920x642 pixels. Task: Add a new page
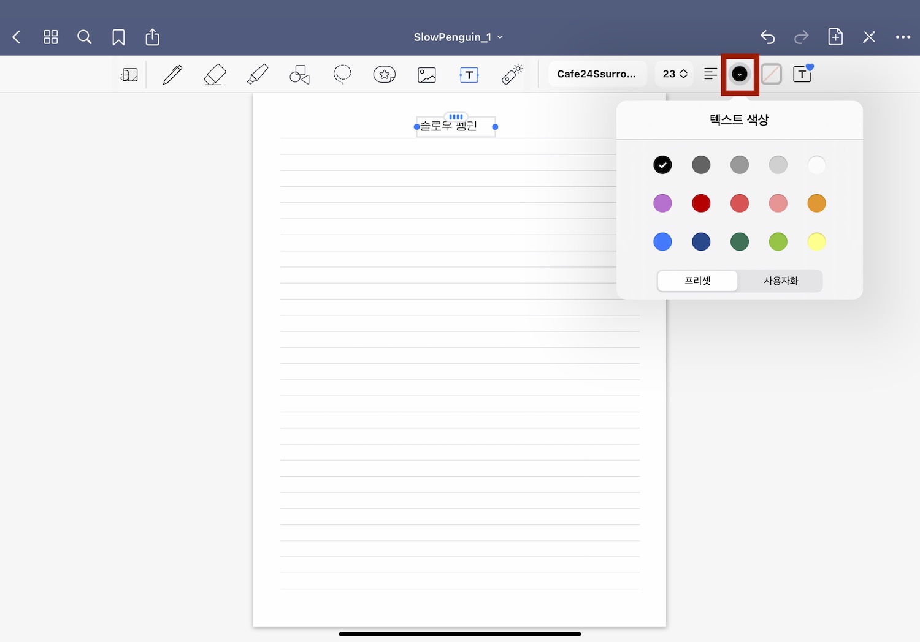(835, 37)
